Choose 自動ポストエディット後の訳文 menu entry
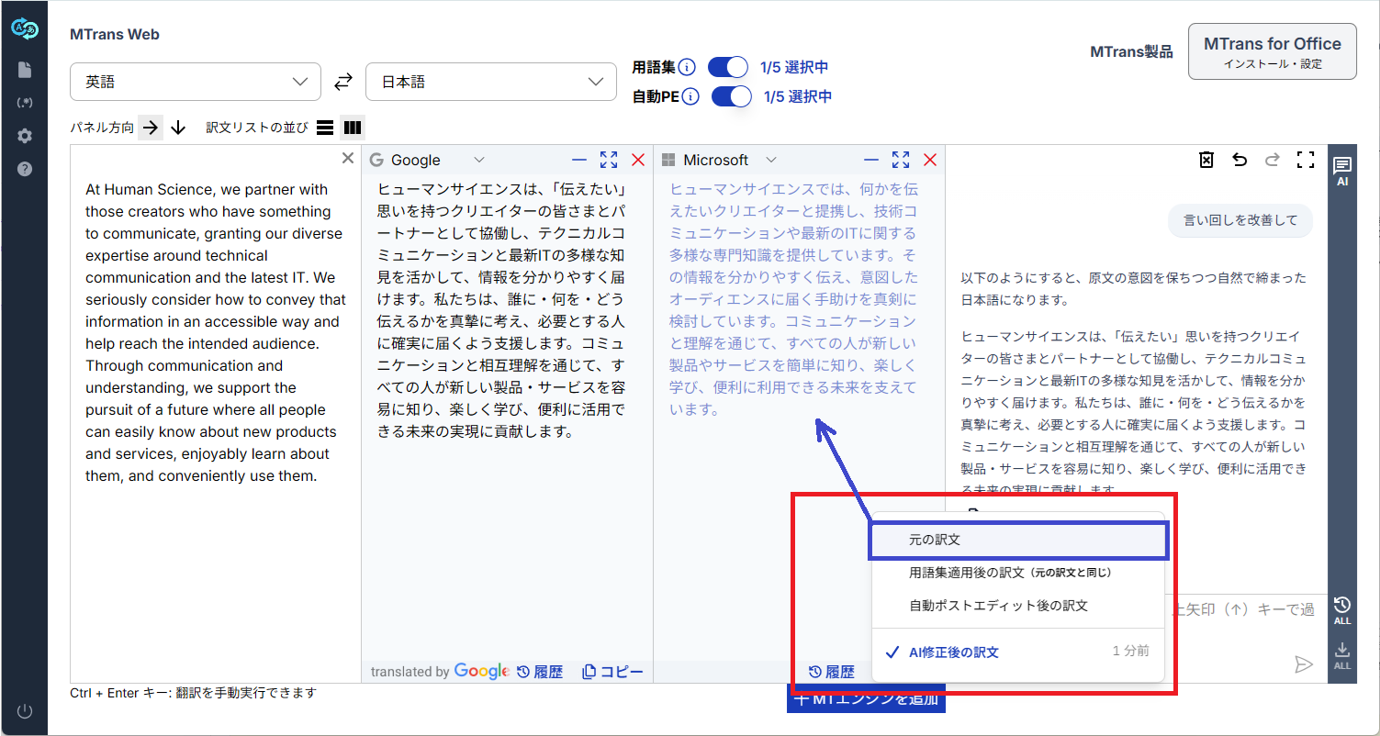 tap(998, 606)
